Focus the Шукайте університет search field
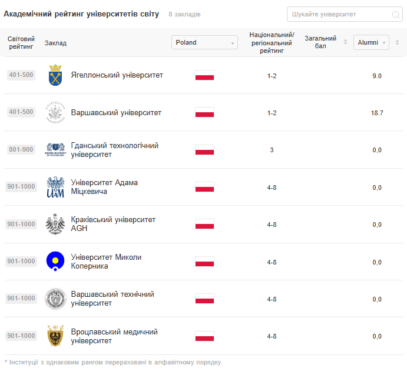The width and height of the screenshot is (407, 375). point(339,14)
